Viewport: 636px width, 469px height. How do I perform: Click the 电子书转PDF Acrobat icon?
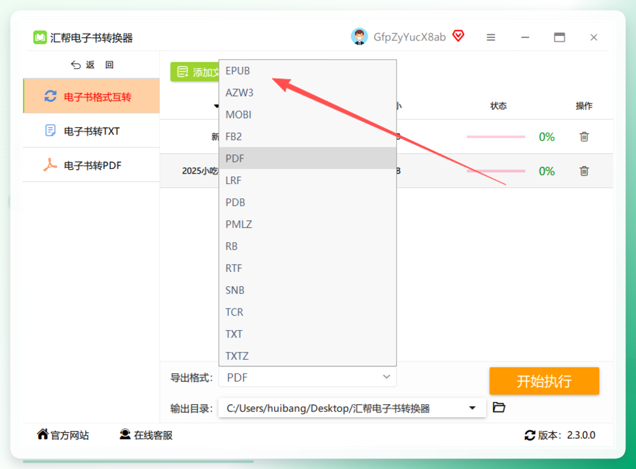pos(50,164)
